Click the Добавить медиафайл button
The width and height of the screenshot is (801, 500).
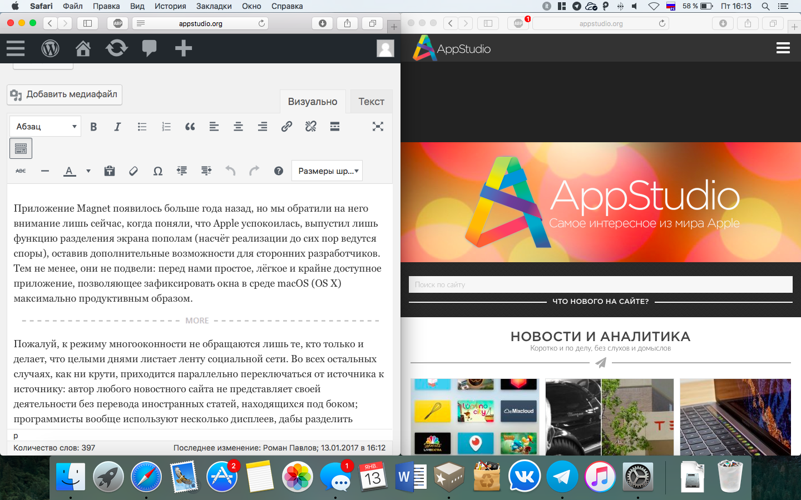pos(65,94)
